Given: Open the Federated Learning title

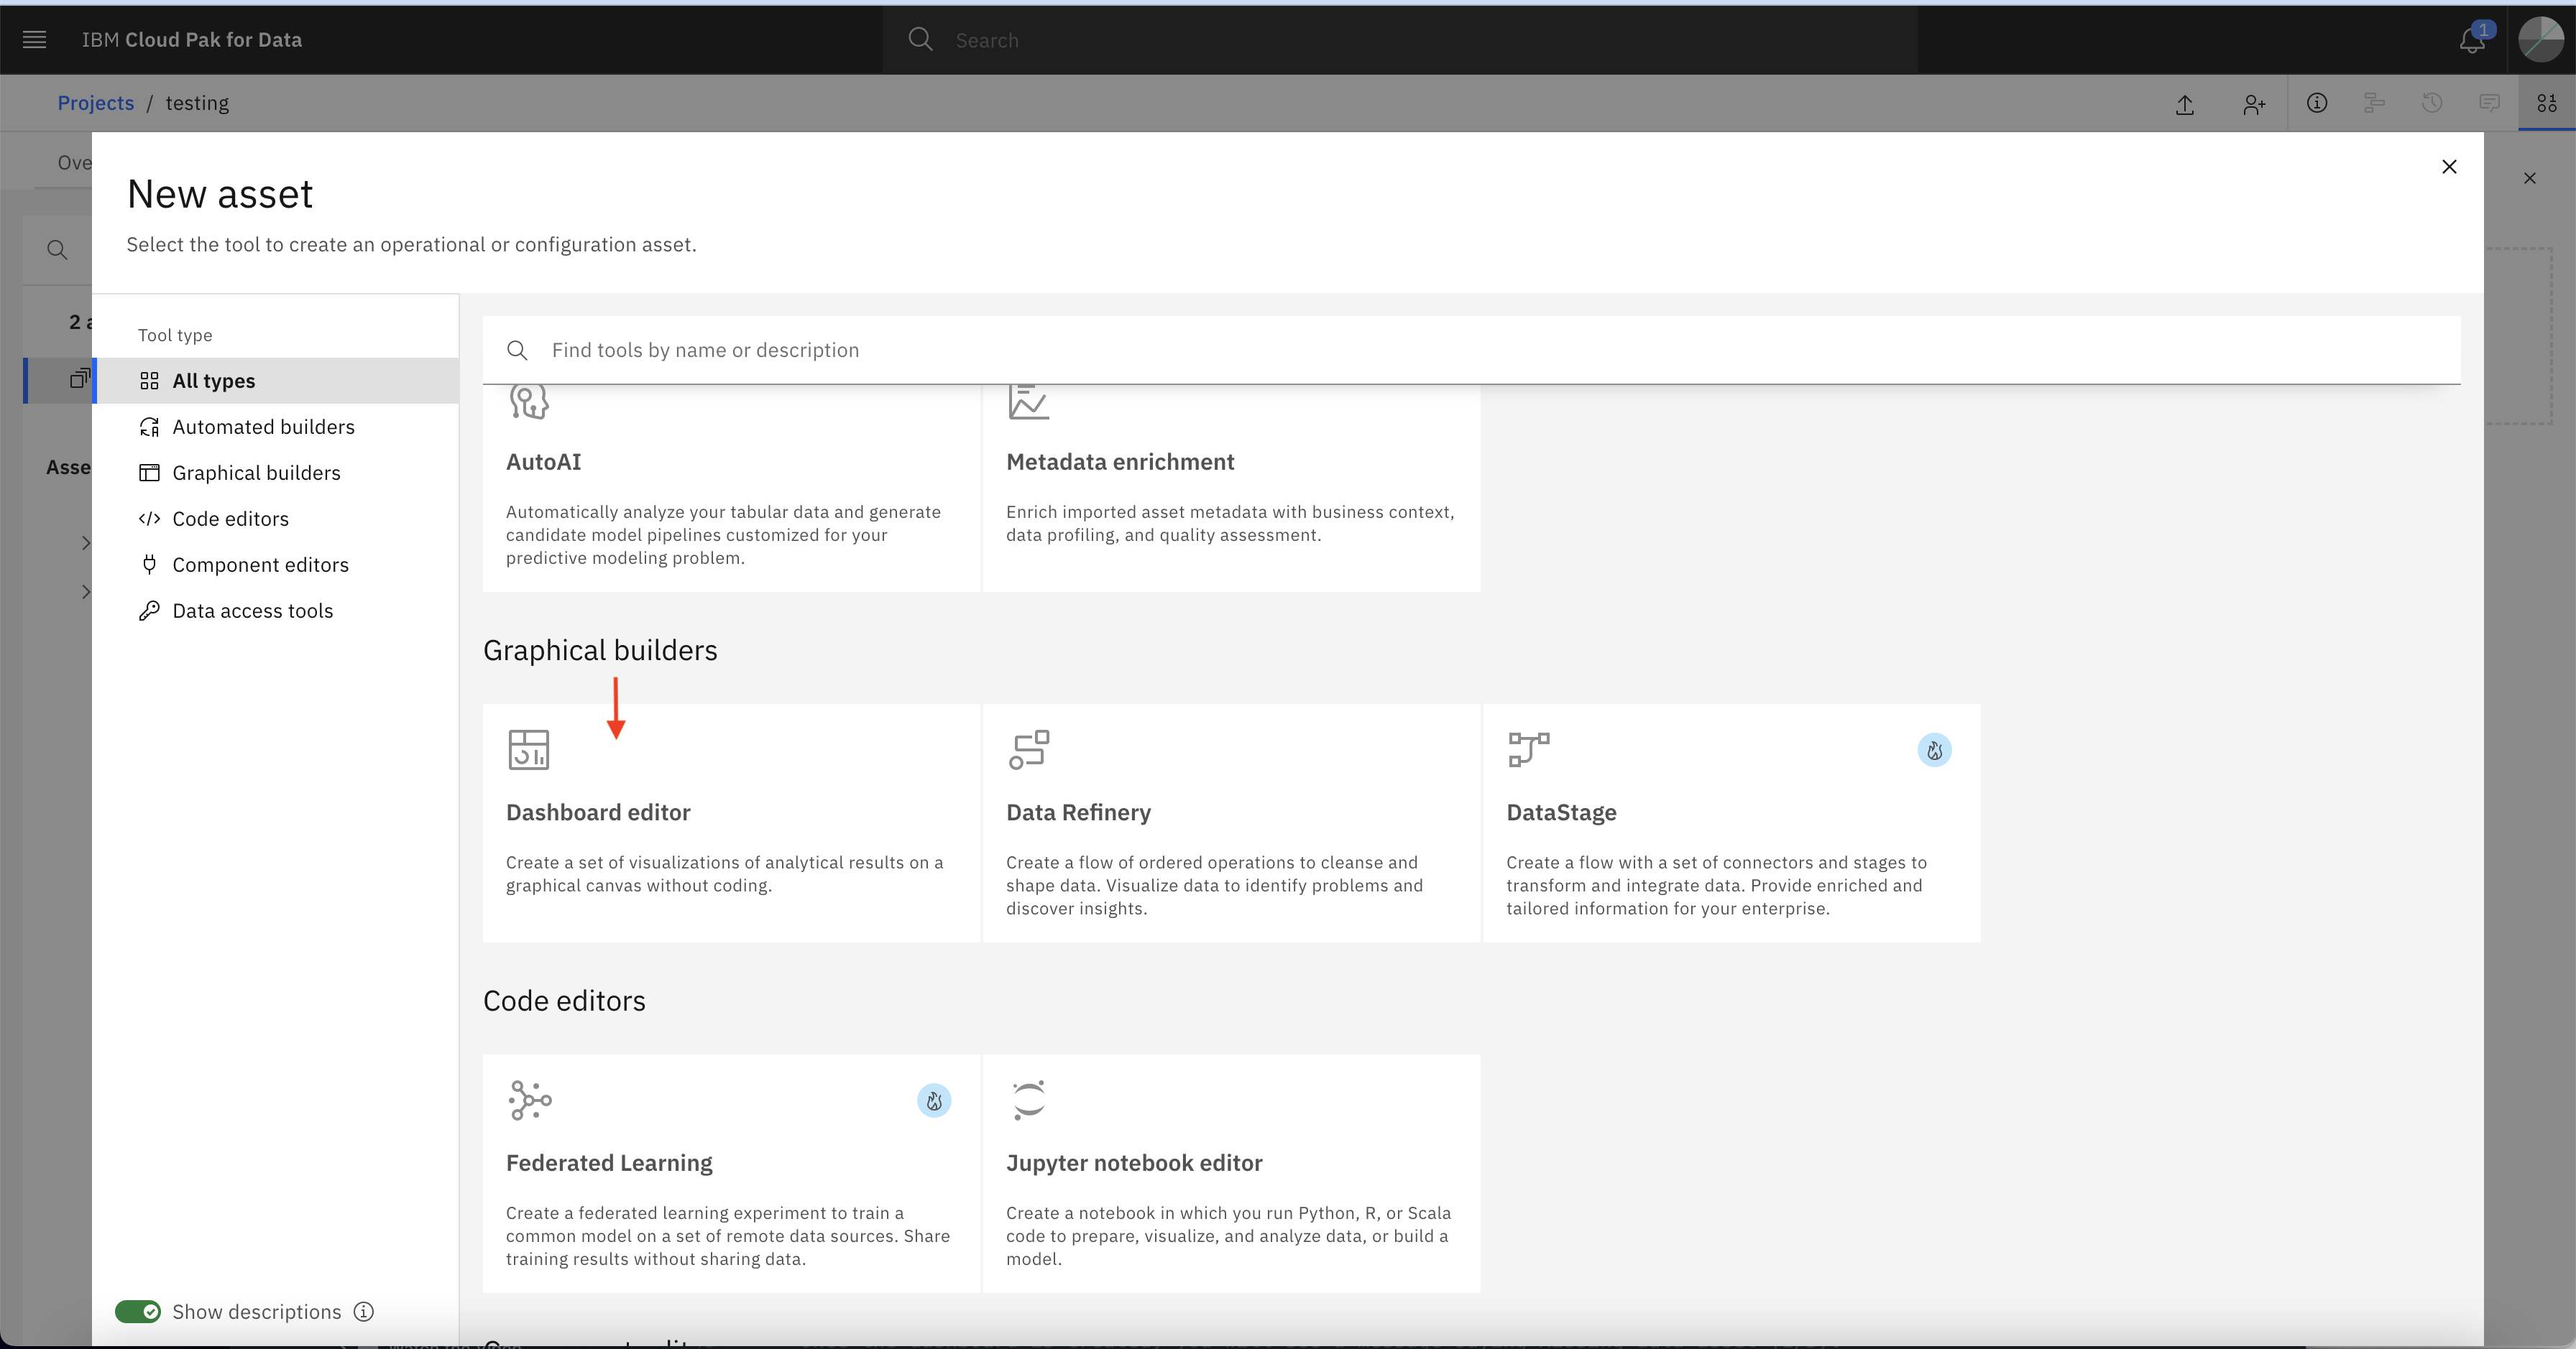Looking at the screenshot, I should pyautogui.click(x=609, y=1163).
